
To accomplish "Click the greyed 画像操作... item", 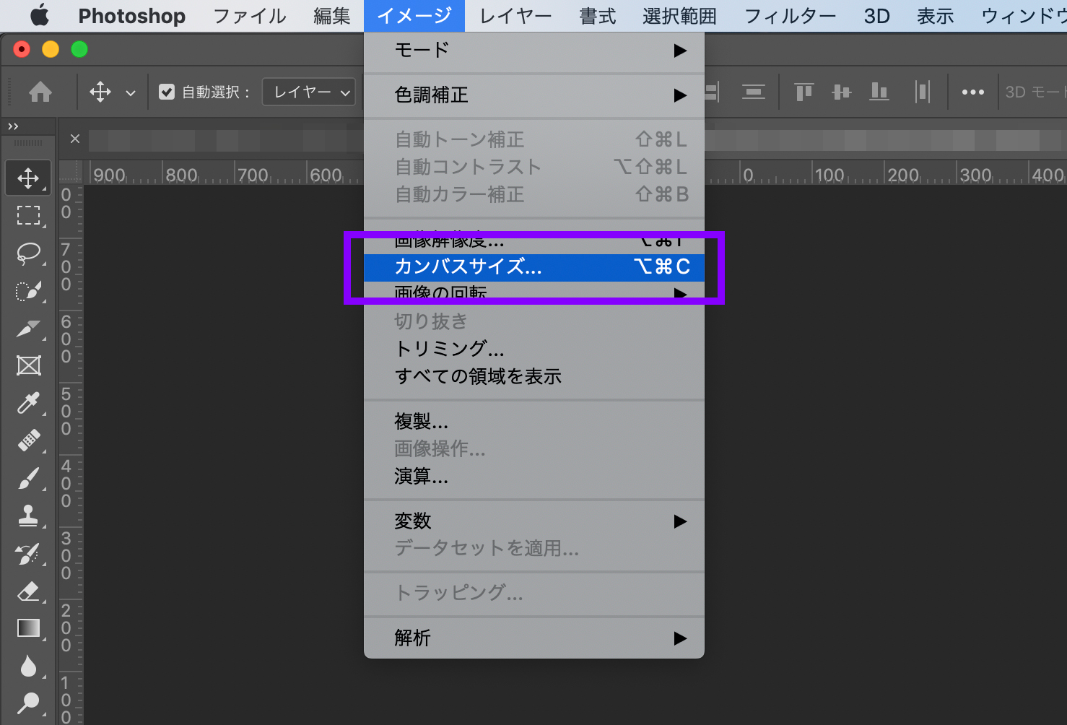I will (x=534, y=448).
